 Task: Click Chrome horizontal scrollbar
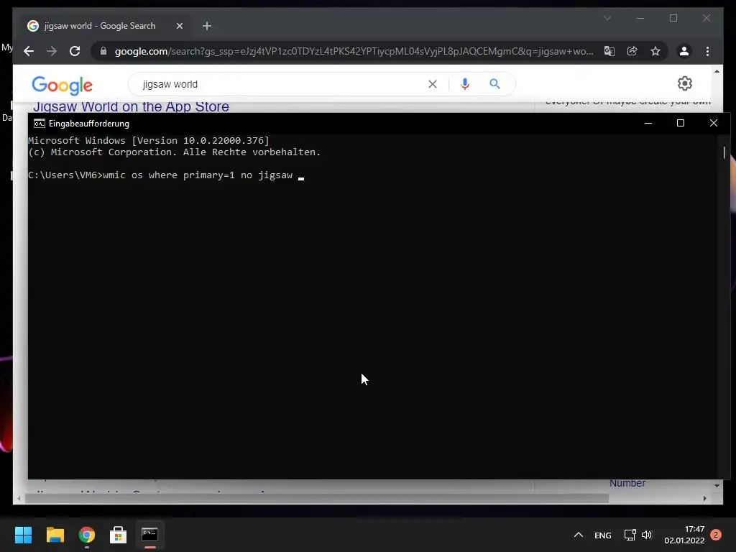click(x=317, y=499)
